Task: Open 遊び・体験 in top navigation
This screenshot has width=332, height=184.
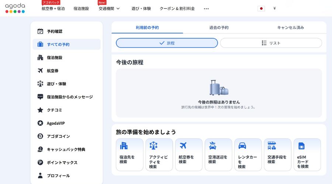Action: [x=141, y=9]
